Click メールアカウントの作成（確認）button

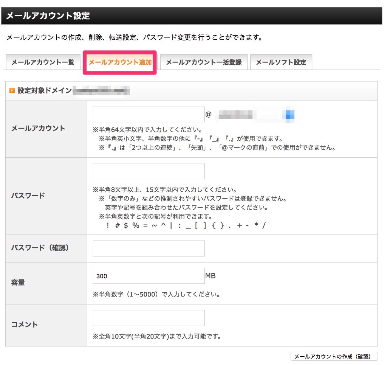334,356
